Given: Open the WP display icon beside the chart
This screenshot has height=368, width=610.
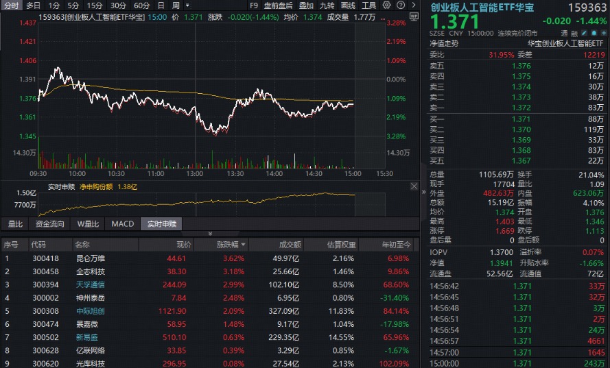Looking at the screenshot, I should coord(414,16).
